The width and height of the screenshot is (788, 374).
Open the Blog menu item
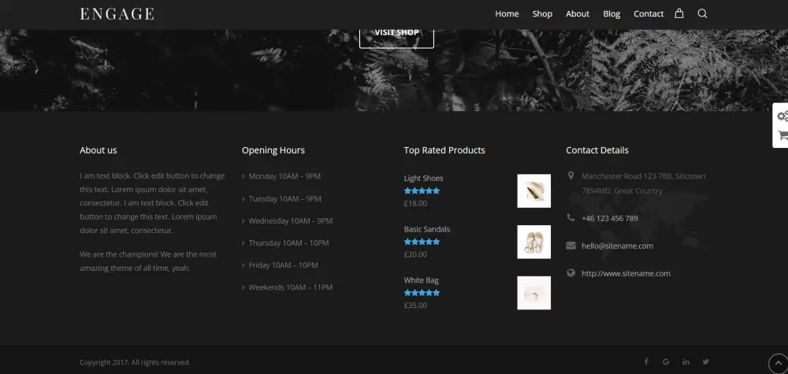click(611, 14)
